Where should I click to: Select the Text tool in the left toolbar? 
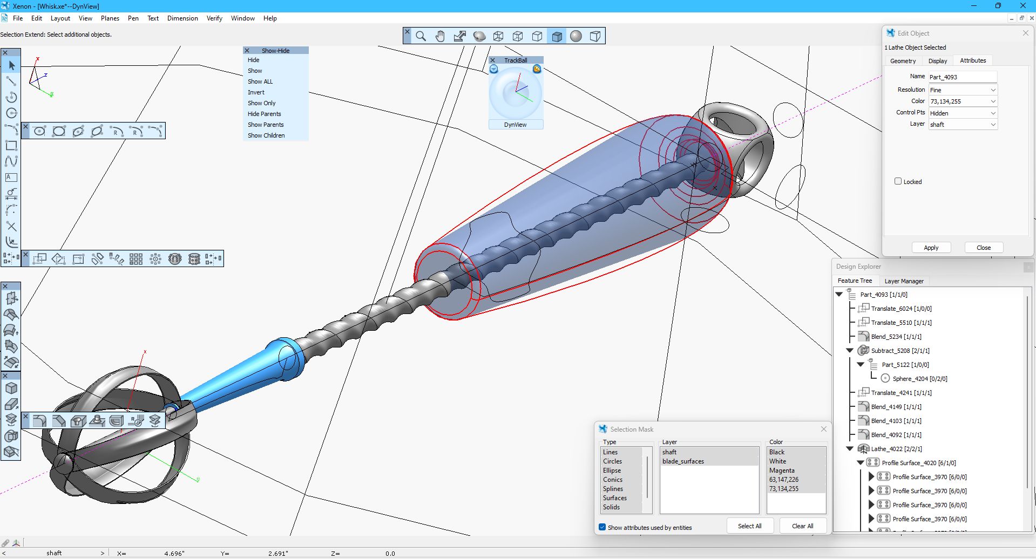[12, 177]
